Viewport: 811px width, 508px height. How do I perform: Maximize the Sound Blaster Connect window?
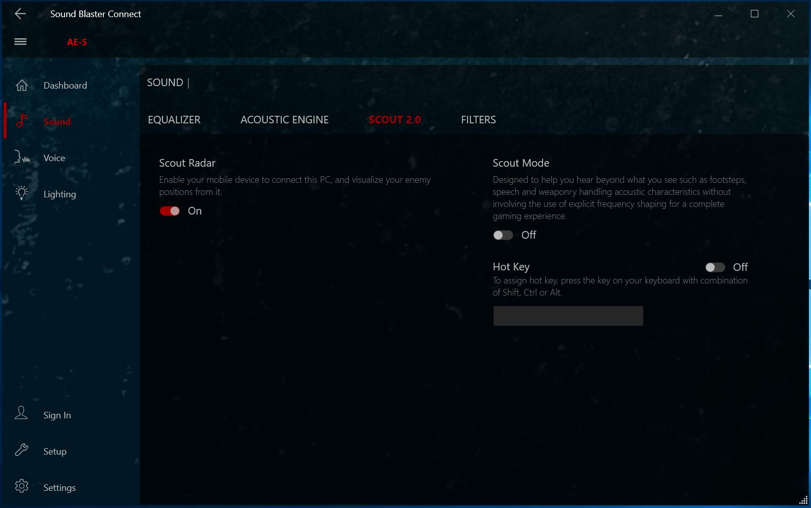(x=755, y=14)
